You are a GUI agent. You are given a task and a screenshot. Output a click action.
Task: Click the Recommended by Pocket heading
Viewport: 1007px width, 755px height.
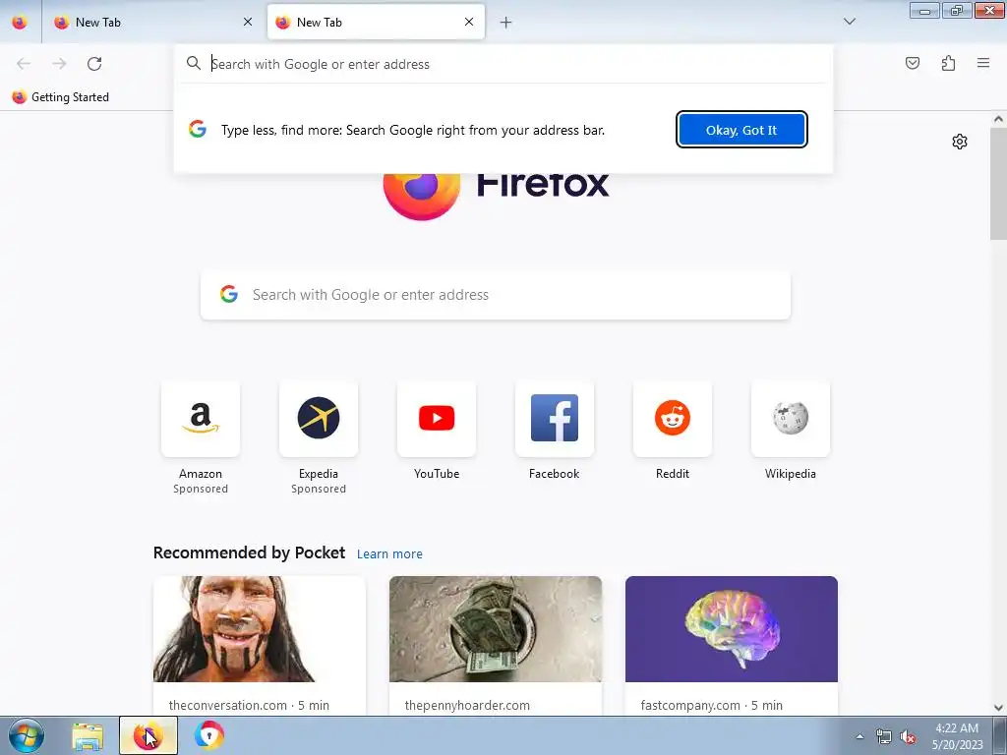[x=249, y=552]
